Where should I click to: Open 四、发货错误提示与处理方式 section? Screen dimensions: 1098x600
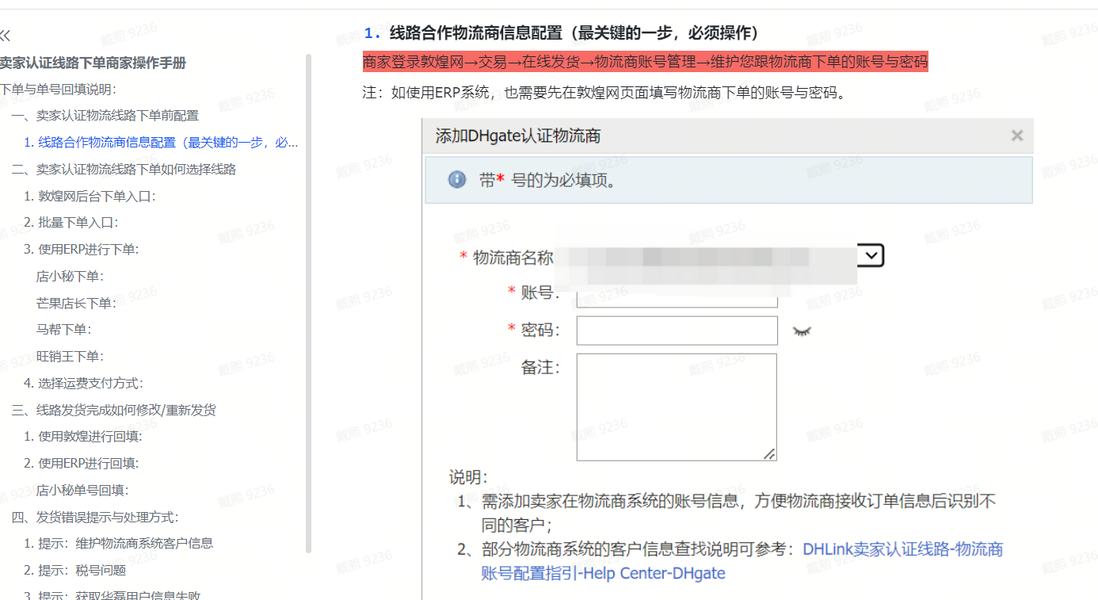point(95,518)
